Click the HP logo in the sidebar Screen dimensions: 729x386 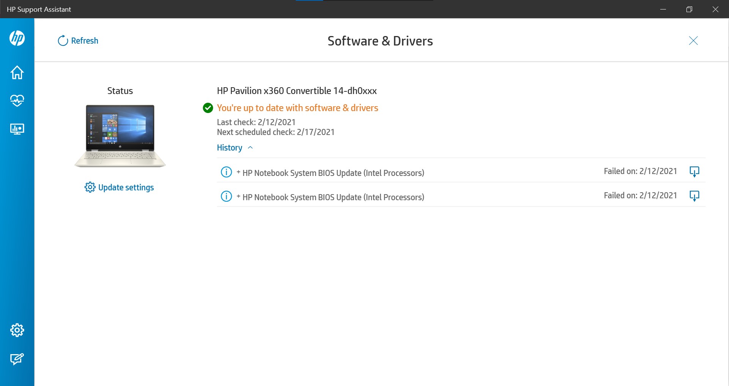[17, 38]
